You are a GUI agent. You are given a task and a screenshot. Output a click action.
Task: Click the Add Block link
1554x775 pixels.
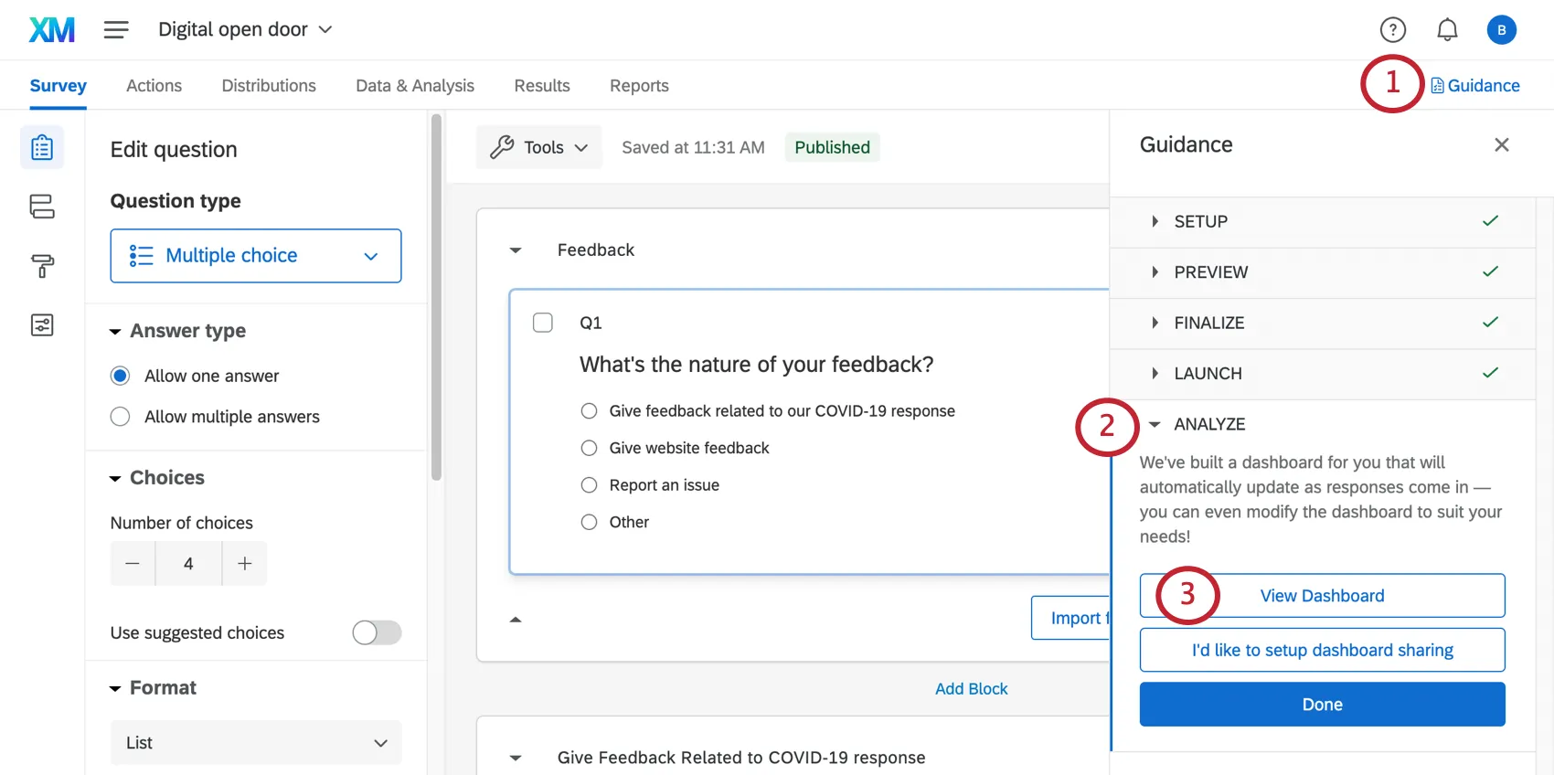pos(971,689)
